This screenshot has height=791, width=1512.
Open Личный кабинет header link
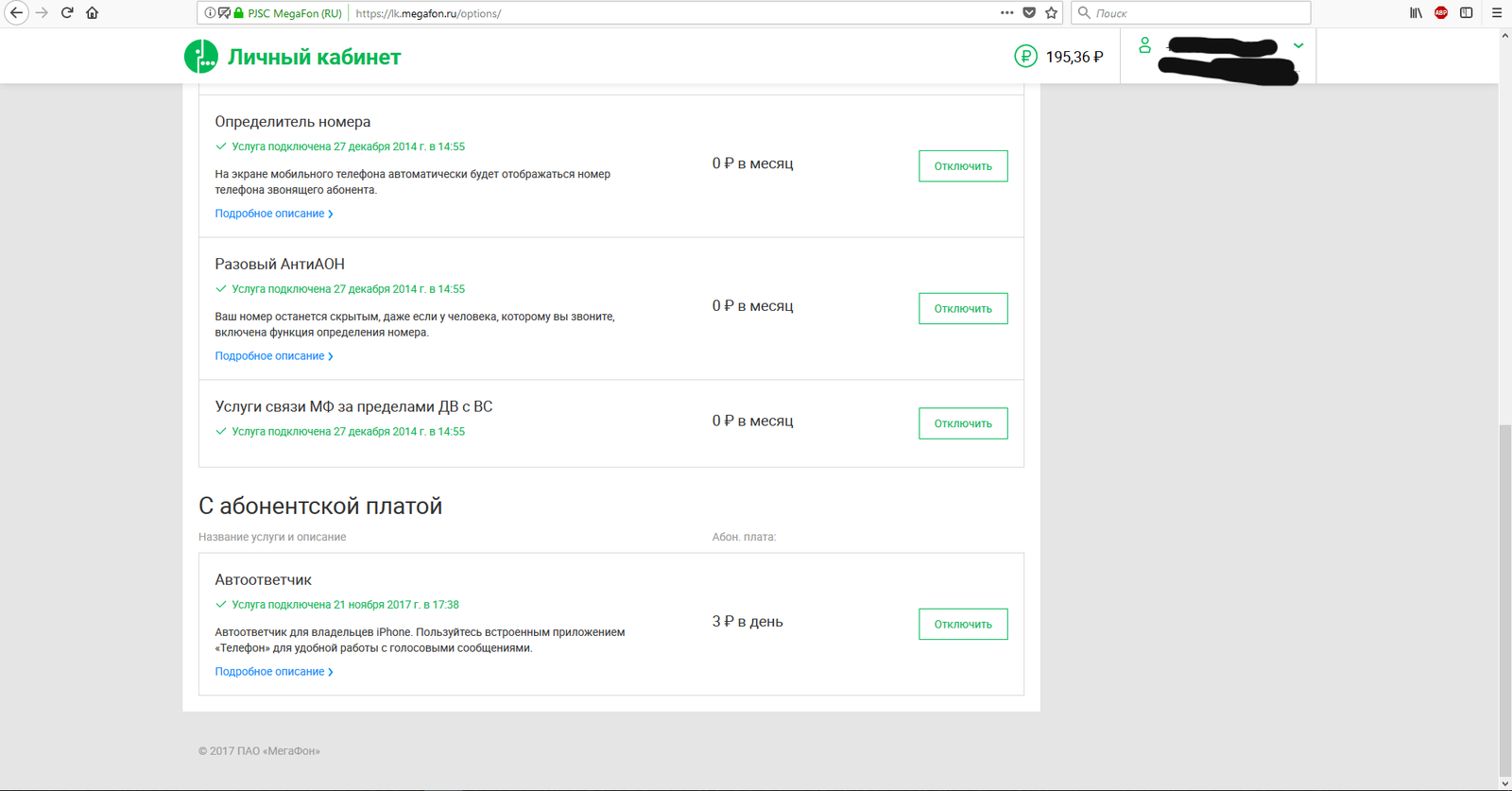click(314, 57)
